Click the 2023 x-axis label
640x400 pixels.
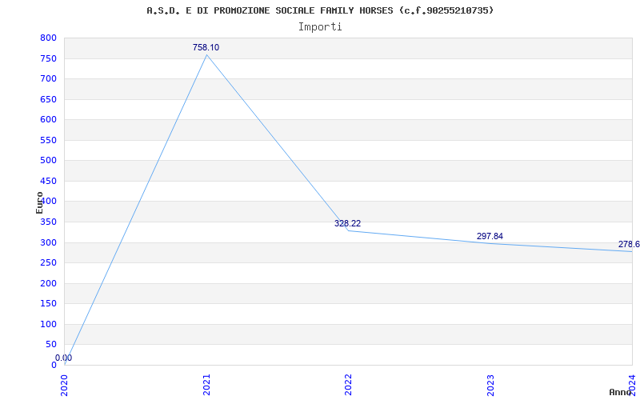[x=490, y=385]
